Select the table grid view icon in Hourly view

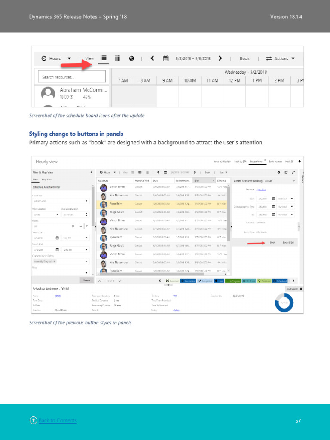(x=140, y=172)
